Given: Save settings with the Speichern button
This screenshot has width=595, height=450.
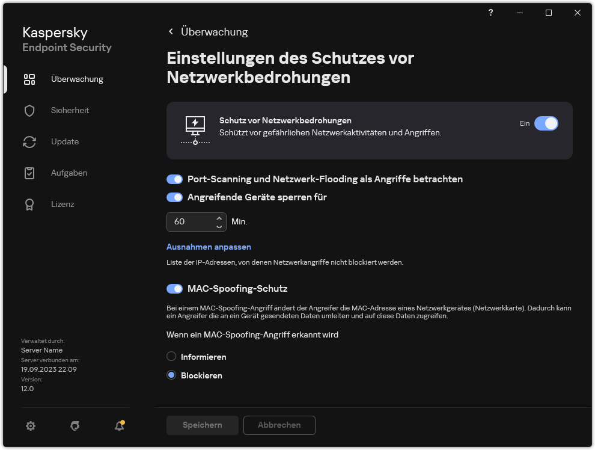Looking at the screenshot, I should tap(202, 425).
